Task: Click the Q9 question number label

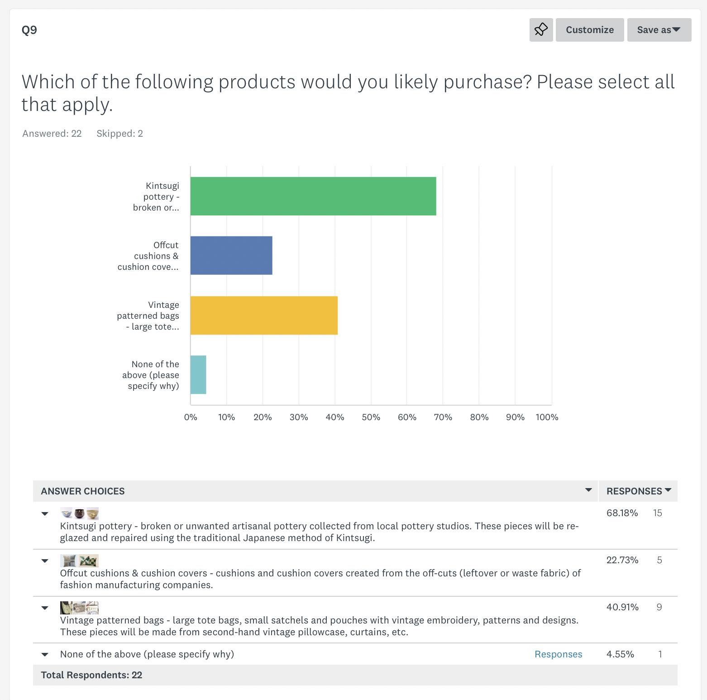Action: pyautogui.click(x=29, y=30)
